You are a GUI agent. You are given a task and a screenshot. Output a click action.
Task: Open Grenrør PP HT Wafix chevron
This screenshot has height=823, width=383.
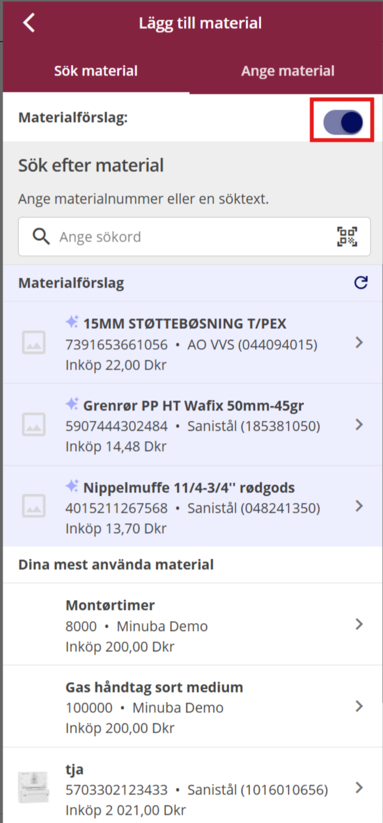pyautogui.click(x=359, y=425)
